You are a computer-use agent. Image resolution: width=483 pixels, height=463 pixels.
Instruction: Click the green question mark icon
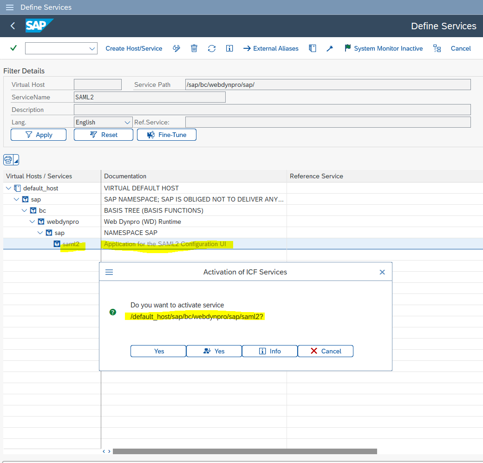pyautogui.click(x=113, y=312)
